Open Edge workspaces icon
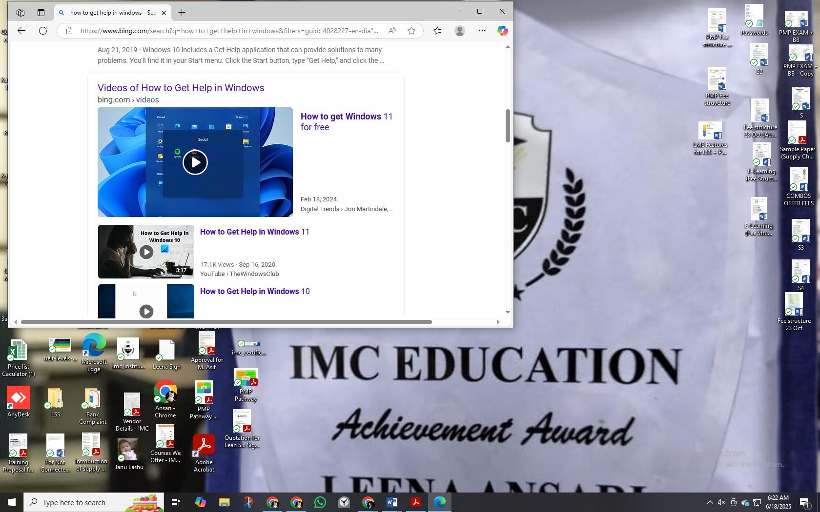Screen dimensions: 820x512 [20, 13]
